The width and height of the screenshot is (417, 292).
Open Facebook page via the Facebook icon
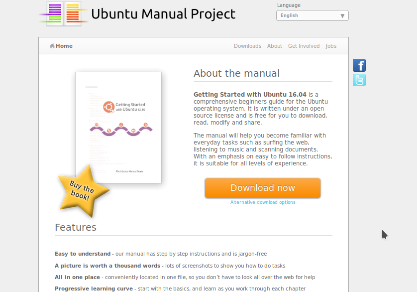point(359,65)
